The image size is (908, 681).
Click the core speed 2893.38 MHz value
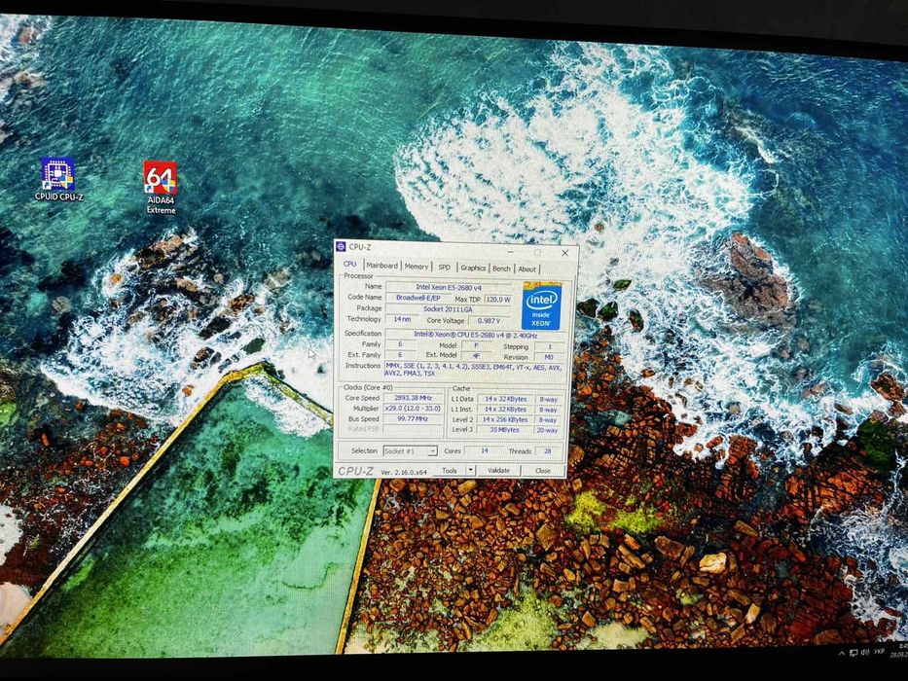point(413,398)
